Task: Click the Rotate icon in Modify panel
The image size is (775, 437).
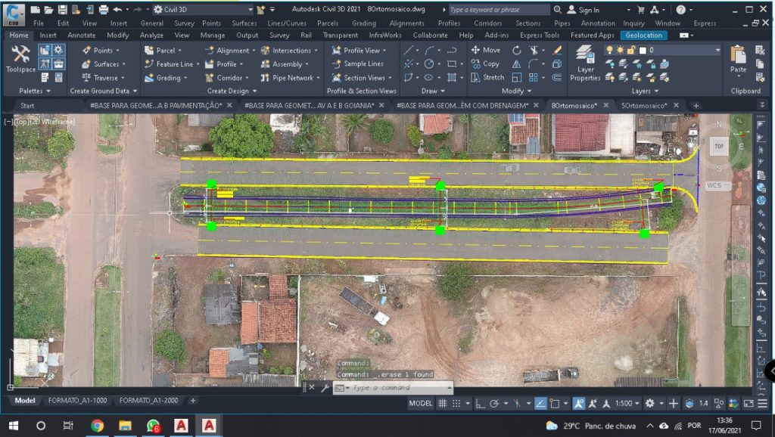Action: 517,50
